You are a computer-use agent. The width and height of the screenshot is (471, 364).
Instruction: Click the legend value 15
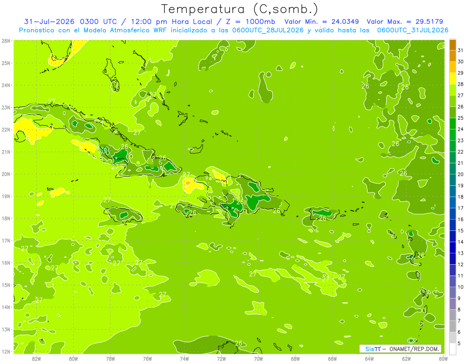[x=461, y=231]
